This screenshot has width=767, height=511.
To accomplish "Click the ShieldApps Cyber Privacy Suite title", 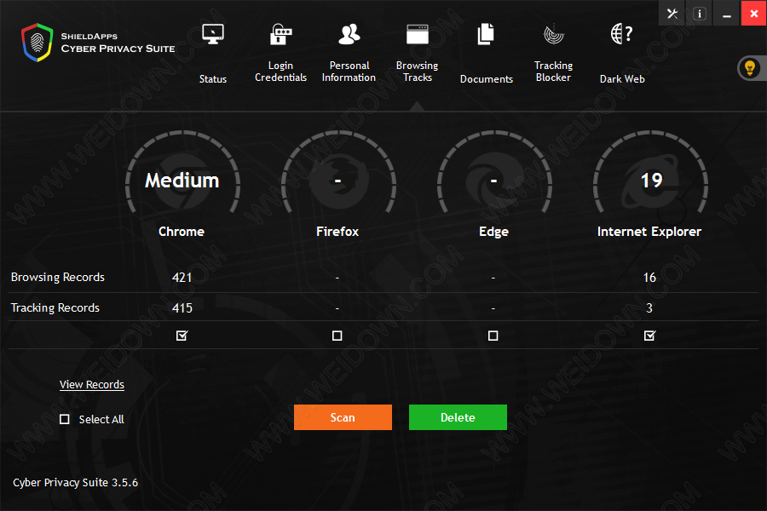I will tap(118, 43).
